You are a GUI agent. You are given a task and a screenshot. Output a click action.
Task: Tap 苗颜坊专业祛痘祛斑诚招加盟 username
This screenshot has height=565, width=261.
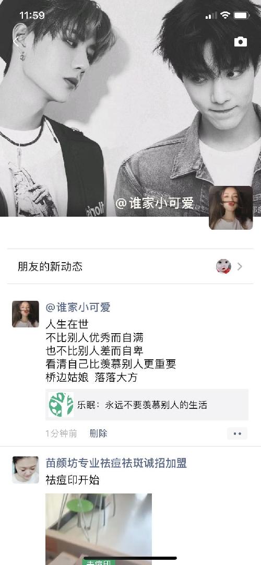click(116, 463)
